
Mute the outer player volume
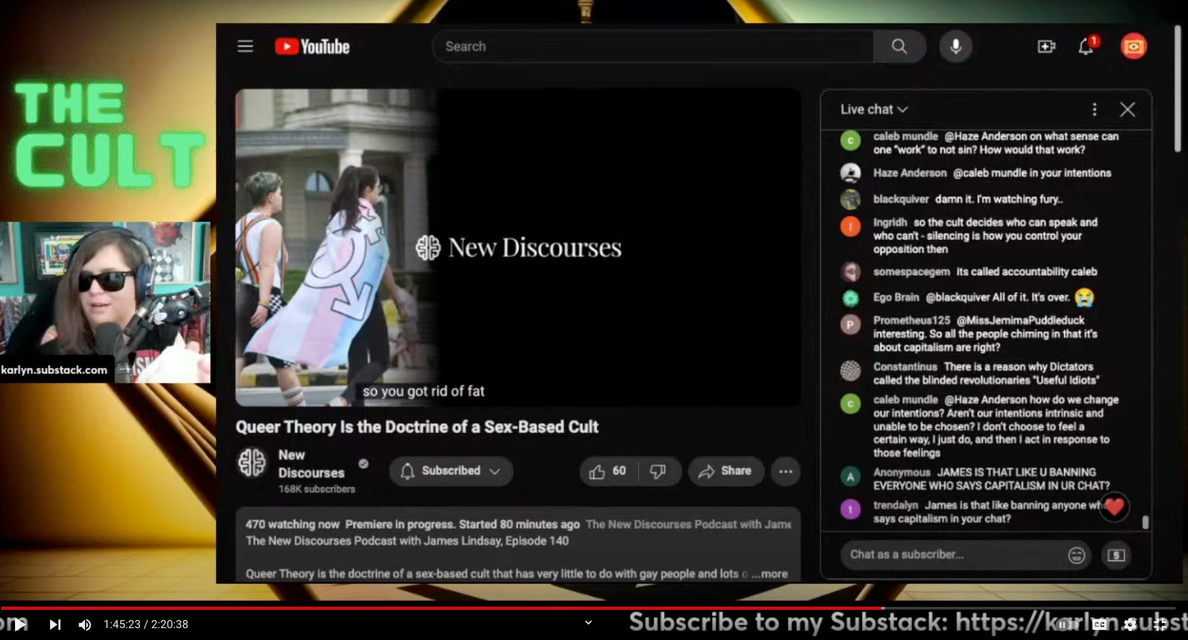(x=84, y=624)
